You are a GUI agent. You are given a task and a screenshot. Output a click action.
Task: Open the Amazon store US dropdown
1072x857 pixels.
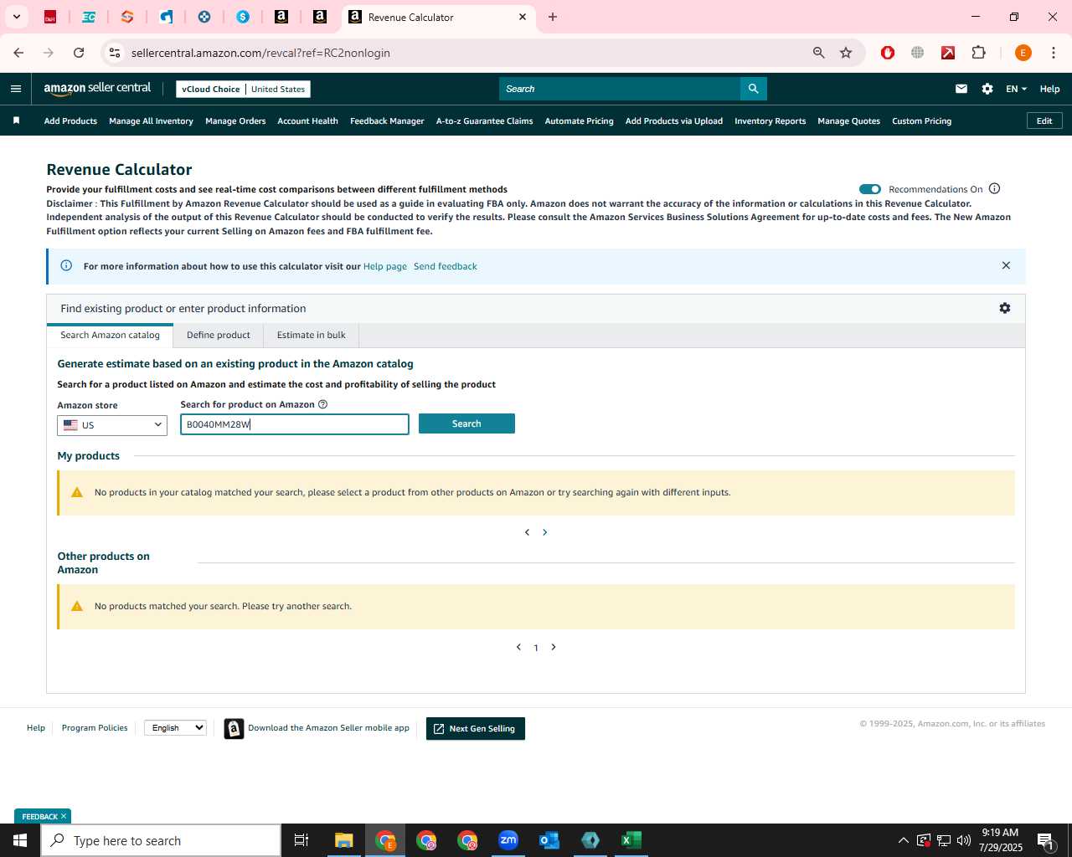click(x=112, y=425)
